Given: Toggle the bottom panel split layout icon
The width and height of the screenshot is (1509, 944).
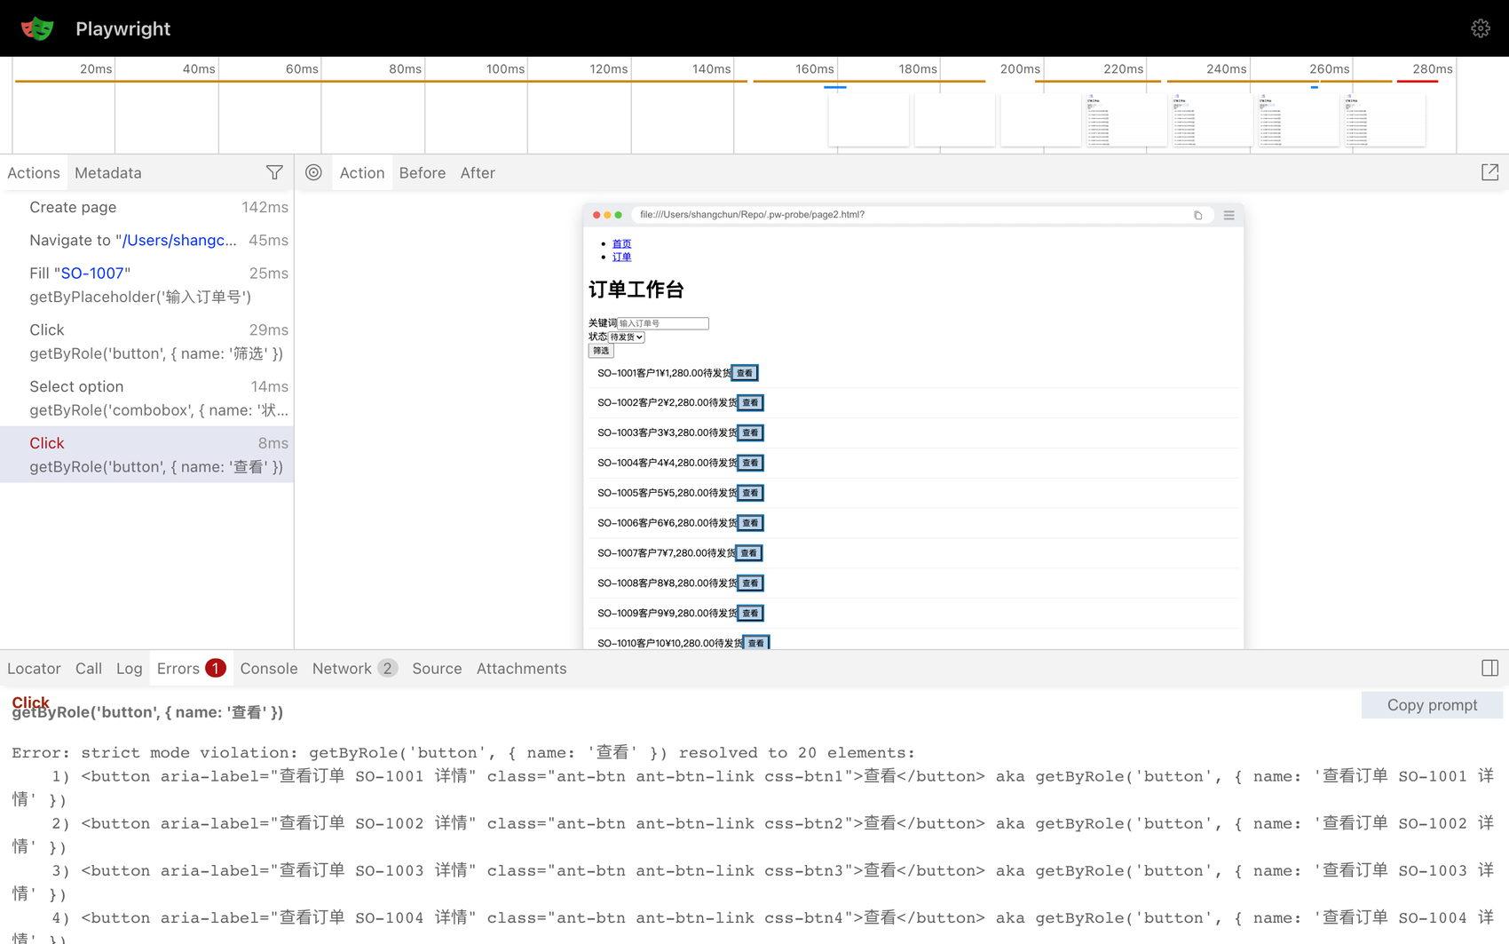Looking at the screenshot, I should 1489,668.
